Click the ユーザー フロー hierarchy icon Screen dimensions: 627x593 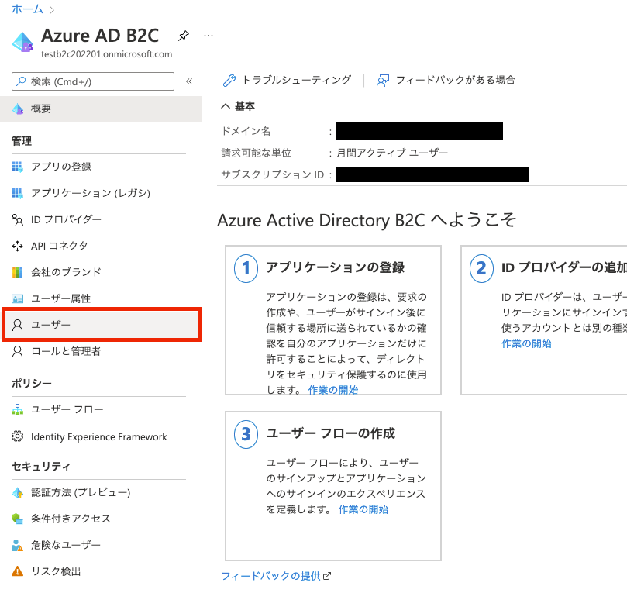17,409
